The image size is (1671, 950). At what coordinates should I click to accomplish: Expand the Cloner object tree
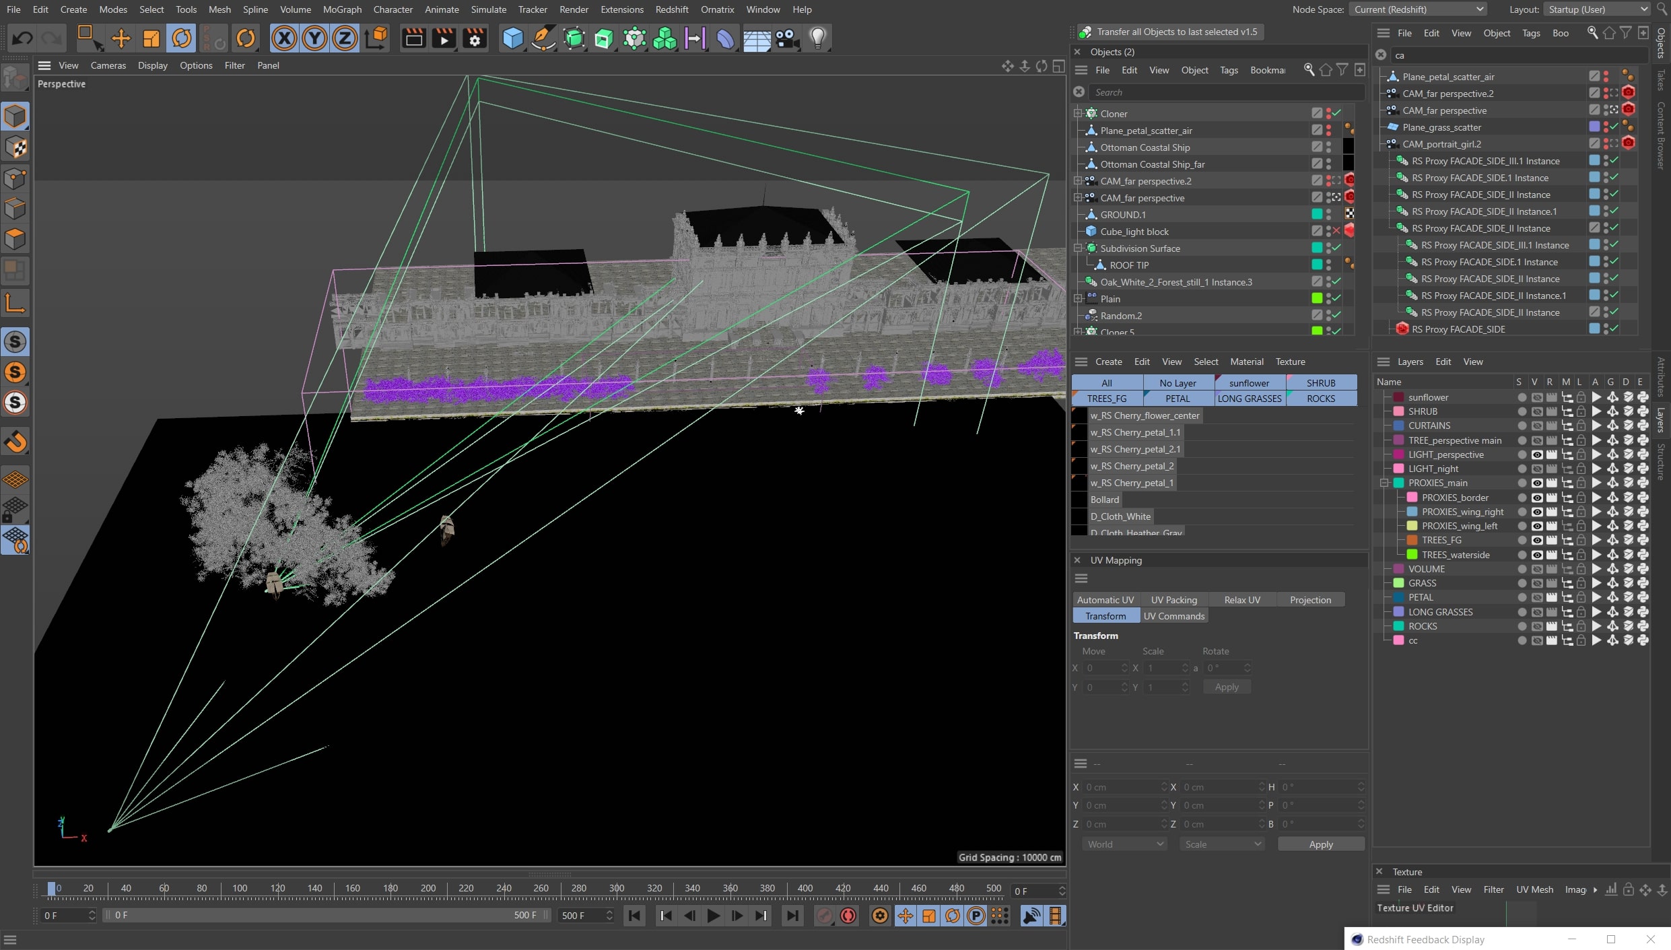[x=1078, y=114]
